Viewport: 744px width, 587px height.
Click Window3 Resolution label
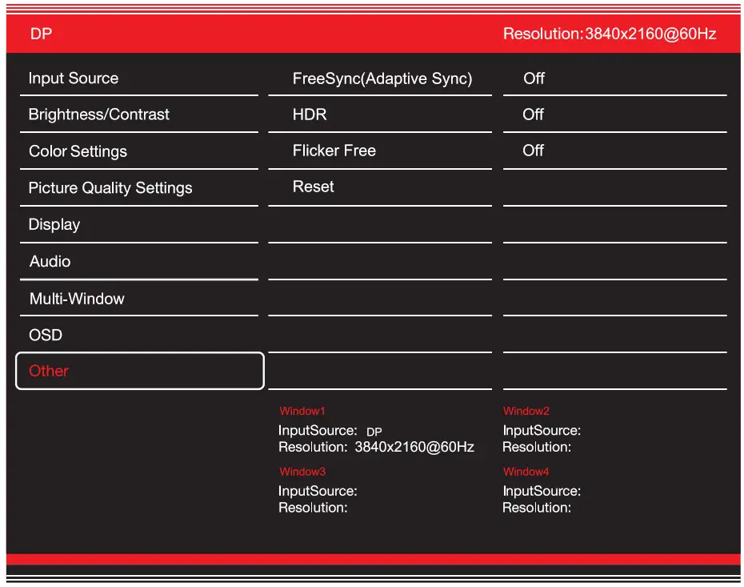[x=313, y=508]
